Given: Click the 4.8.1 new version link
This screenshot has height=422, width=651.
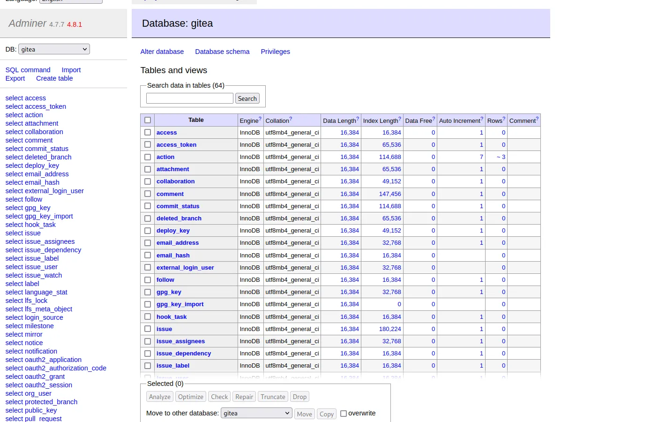Looking at the screenshot, I should [74, 24].
